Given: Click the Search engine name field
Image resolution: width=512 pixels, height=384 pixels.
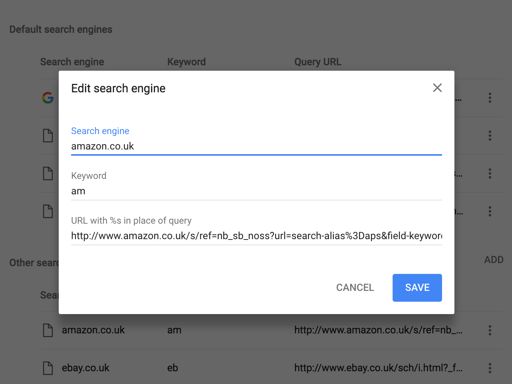Looking at the screenshot, I should point(256,146).
